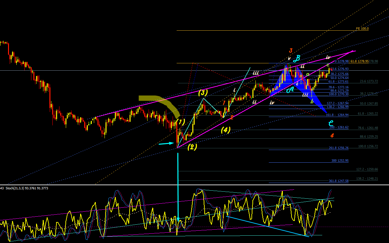Select the 261.8 1256.26 Fibonacci level
389x243 pixels.
339,148
